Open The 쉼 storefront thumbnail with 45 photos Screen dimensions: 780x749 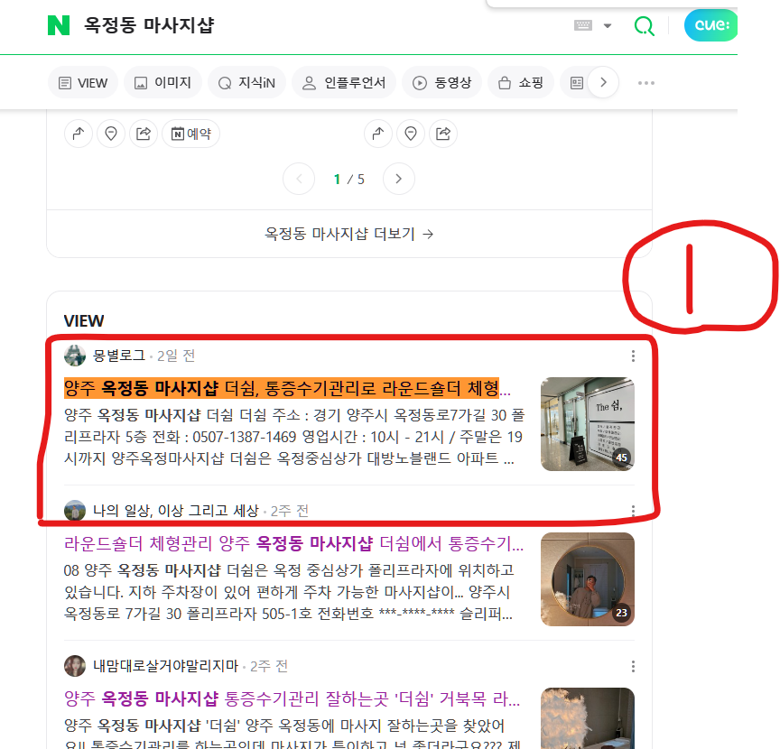coord(588,424)
